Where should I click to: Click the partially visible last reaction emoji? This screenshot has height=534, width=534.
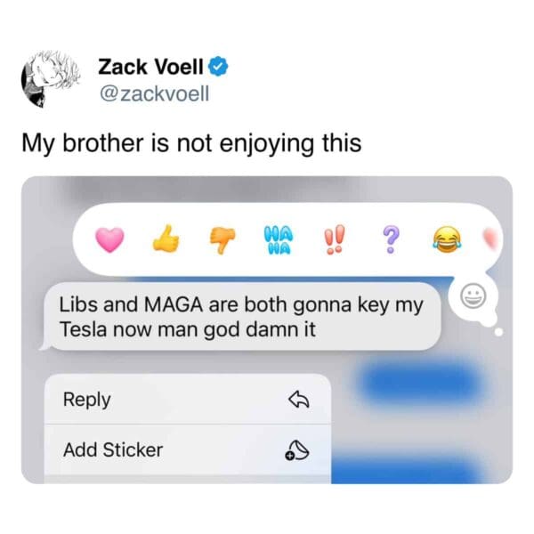pos(491,239)
